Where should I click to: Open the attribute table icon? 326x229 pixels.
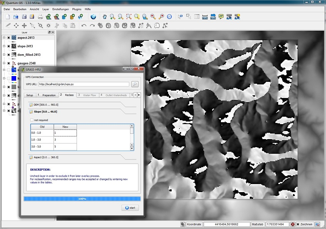pyautogui.click(x=197, y=17)
